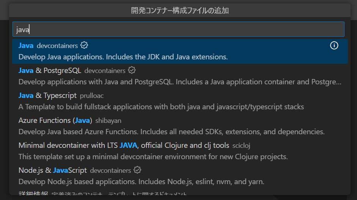Click the 'prulloac' publisher label
The image size is (357, 200).
(92, 96)
